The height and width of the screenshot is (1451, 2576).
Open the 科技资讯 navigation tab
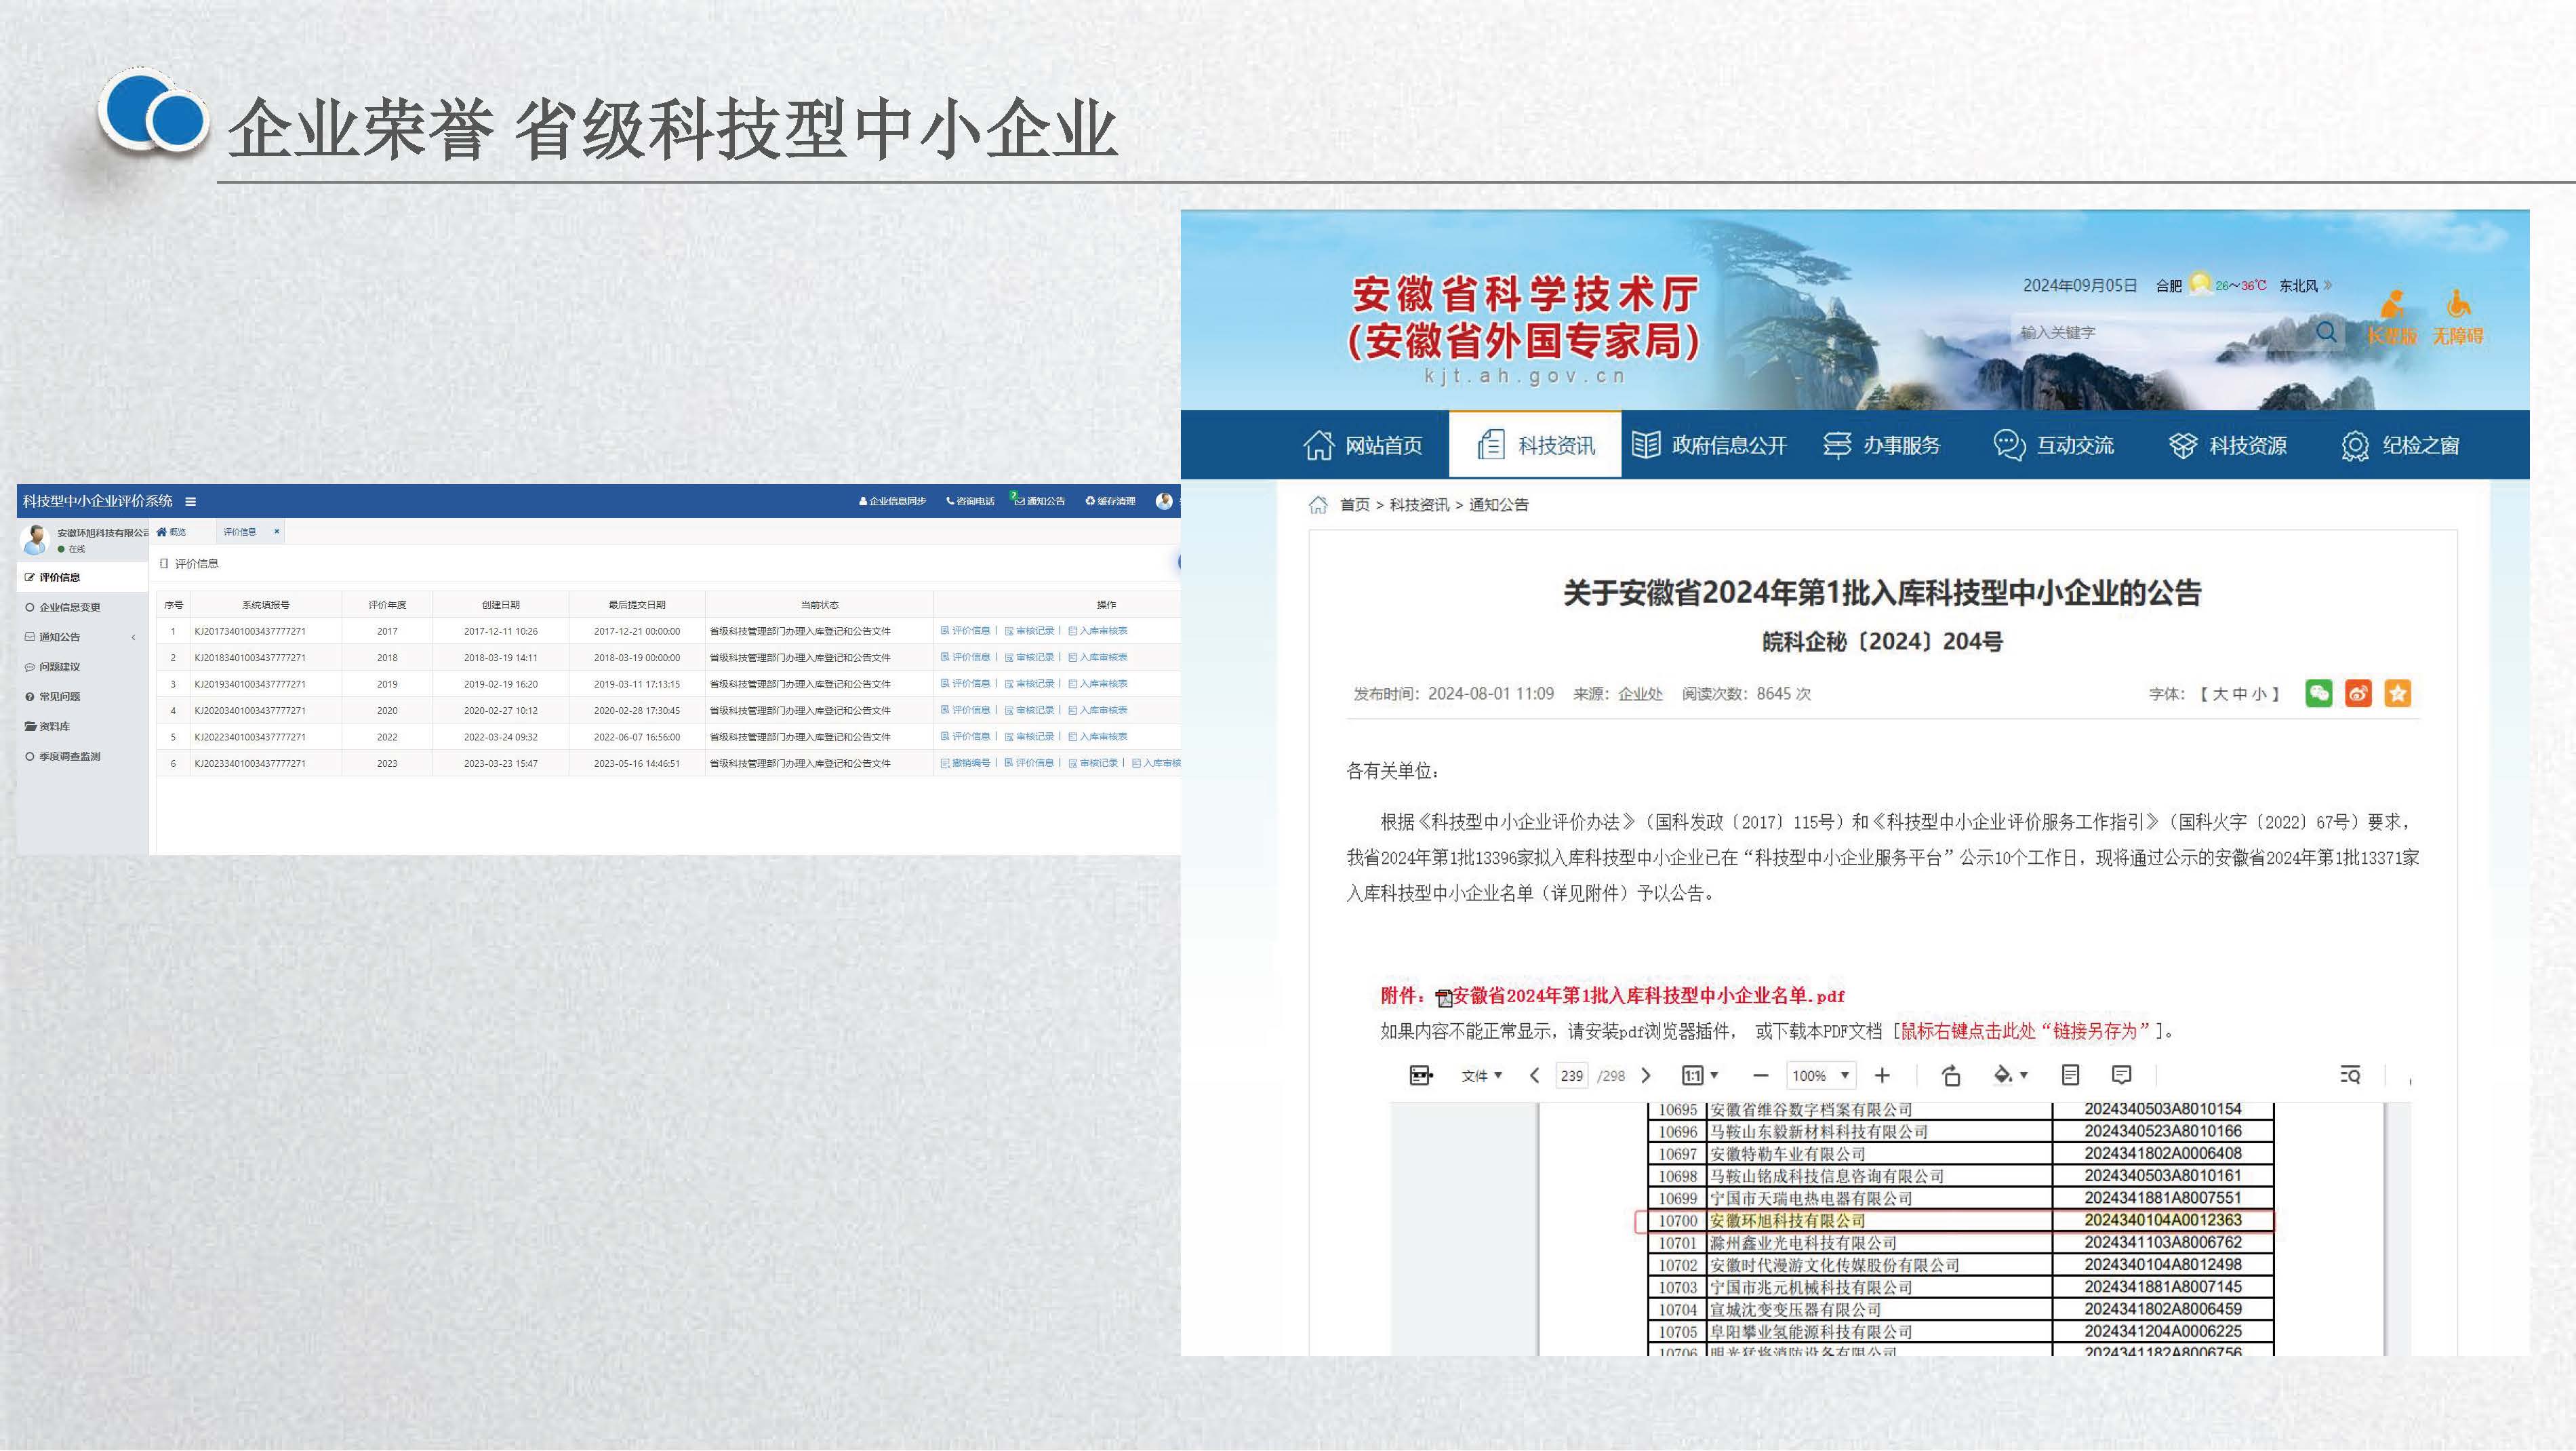(1535, 445)
